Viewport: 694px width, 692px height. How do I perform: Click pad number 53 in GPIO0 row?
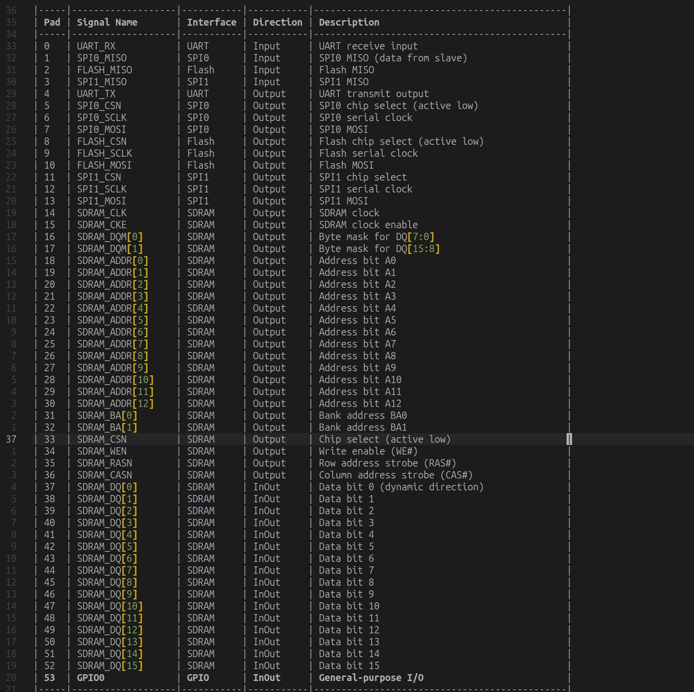click(50, 678)
